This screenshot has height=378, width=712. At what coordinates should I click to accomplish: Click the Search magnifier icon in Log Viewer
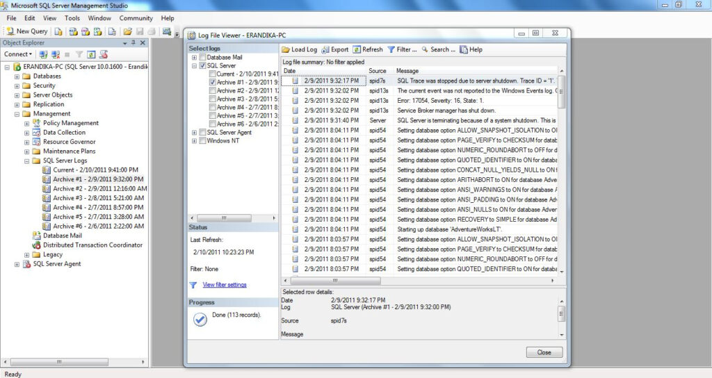[x=425, y=49]
